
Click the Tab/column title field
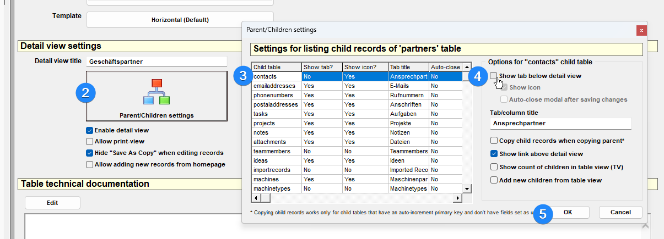pos(560,124)
